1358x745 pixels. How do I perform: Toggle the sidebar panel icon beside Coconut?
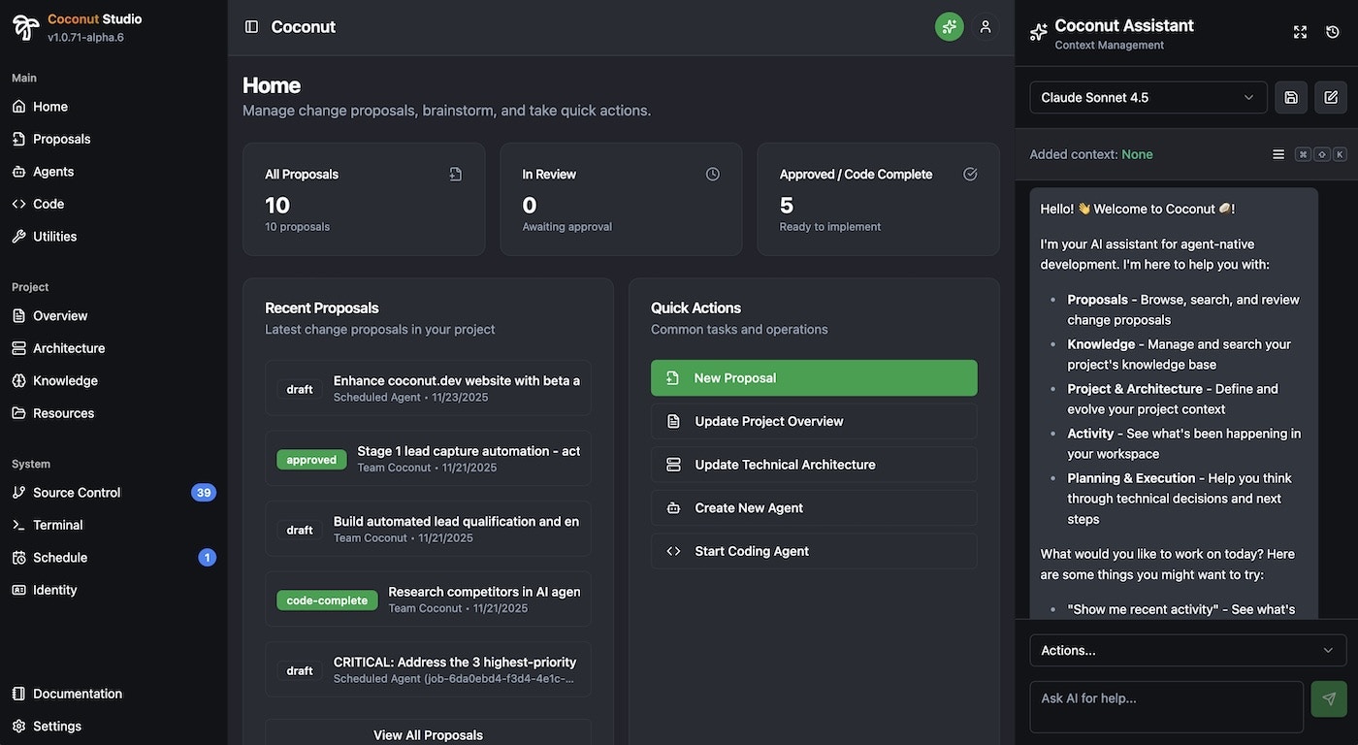click(251, 27)
